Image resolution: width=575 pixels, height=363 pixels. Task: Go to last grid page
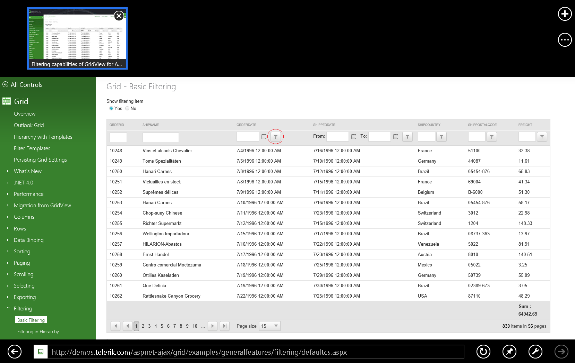click(225, 326)
